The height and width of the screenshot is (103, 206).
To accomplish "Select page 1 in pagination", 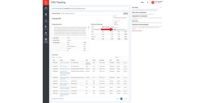I will coord(121,99).
